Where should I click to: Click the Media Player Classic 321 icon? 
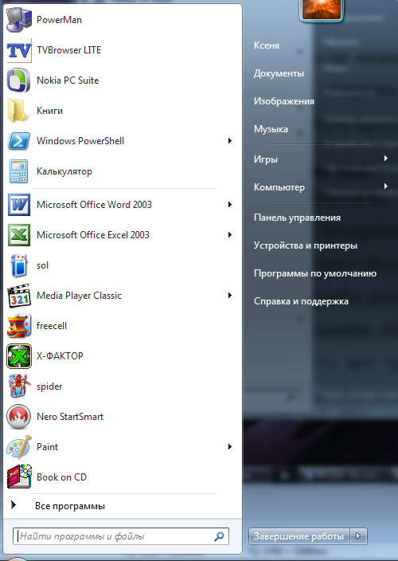point(19,296)
